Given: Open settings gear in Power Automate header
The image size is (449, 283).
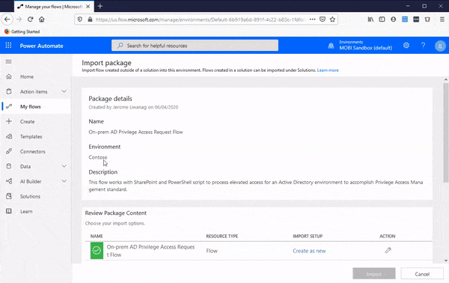Looking at the screenshot, I should [406, 45].
